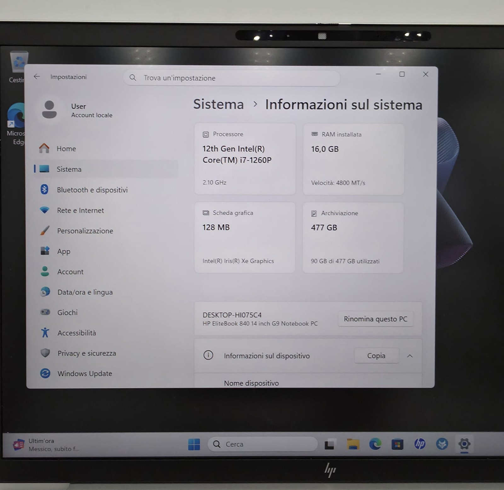Click the Sistema breadcrumb link

coord(218,104)
